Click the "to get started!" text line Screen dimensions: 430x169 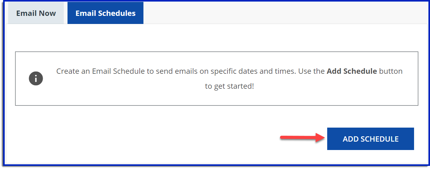coord(229,86)
